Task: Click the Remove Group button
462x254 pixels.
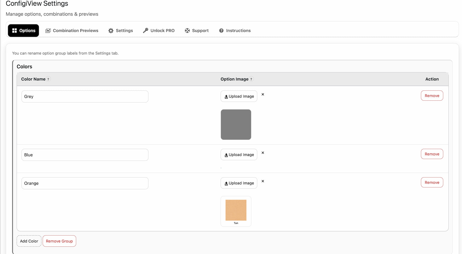Action: pyautogui.click(x=59, y=241)
